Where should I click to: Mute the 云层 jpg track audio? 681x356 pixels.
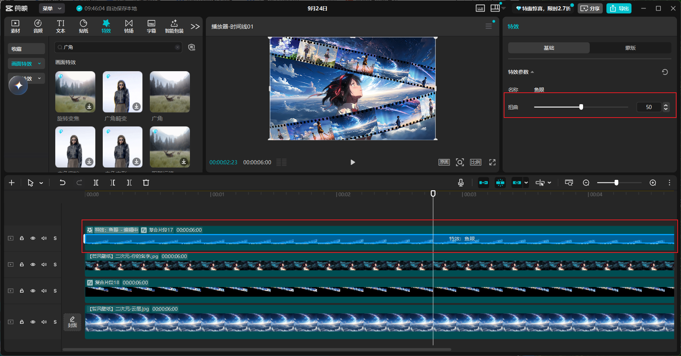click(x=44, y=322)
